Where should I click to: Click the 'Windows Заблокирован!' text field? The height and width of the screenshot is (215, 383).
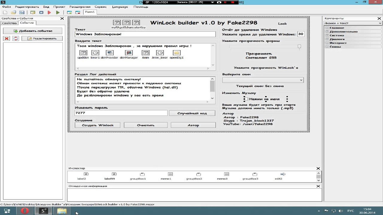145,34
